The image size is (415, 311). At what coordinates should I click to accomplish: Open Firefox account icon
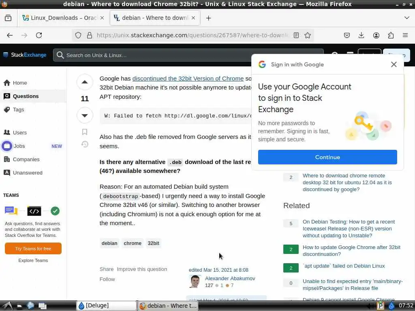click(376, 35)
